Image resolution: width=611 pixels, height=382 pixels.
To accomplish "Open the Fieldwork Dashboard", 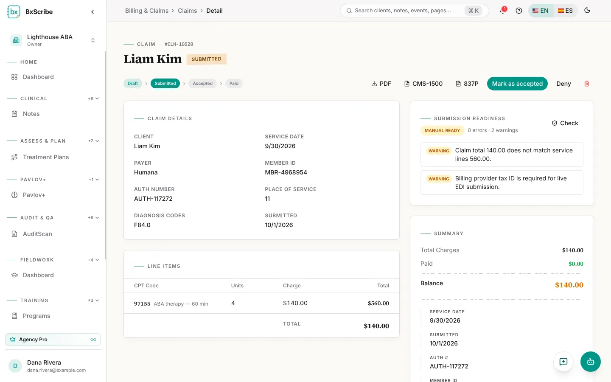I will (53, 275).
